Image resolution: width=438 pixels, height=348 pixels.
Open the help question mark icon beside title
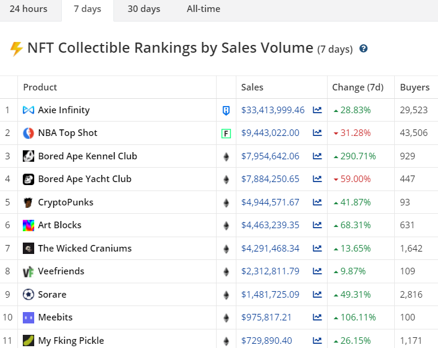coord(363,49)
